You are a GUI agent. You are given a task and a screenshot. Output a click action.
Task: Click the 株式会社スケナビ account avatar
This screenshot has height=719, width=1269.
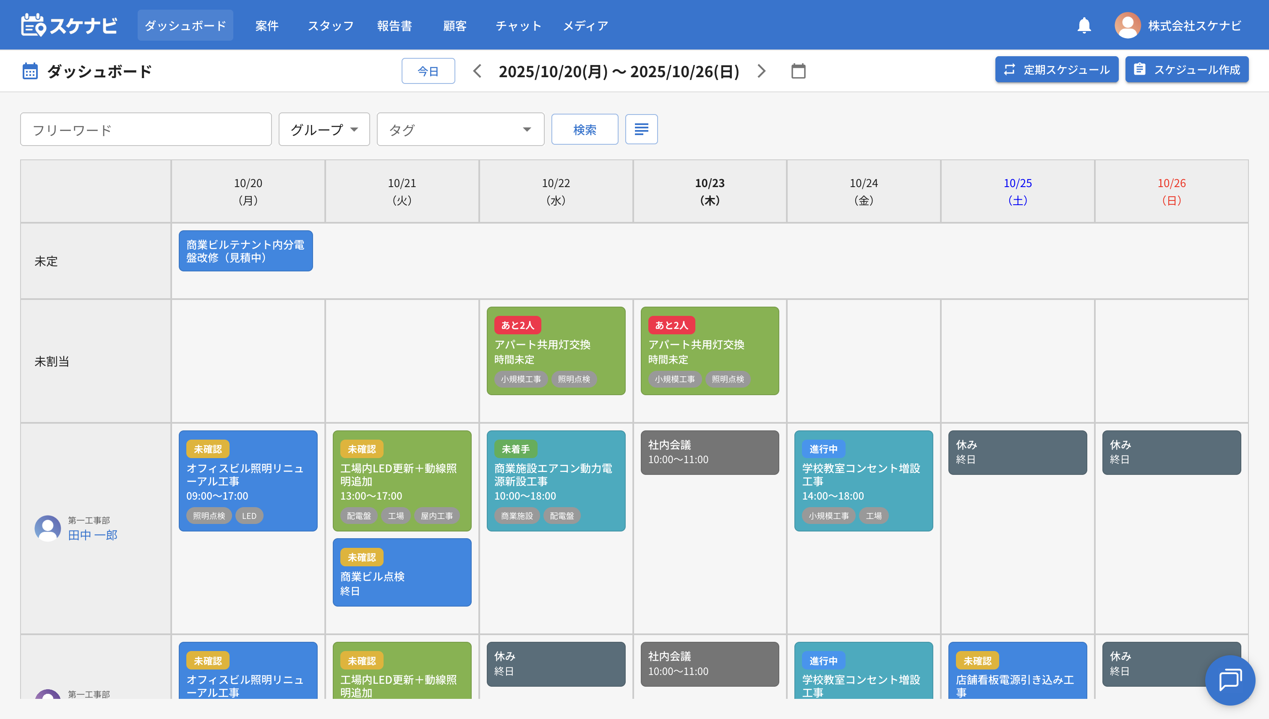1127,25
